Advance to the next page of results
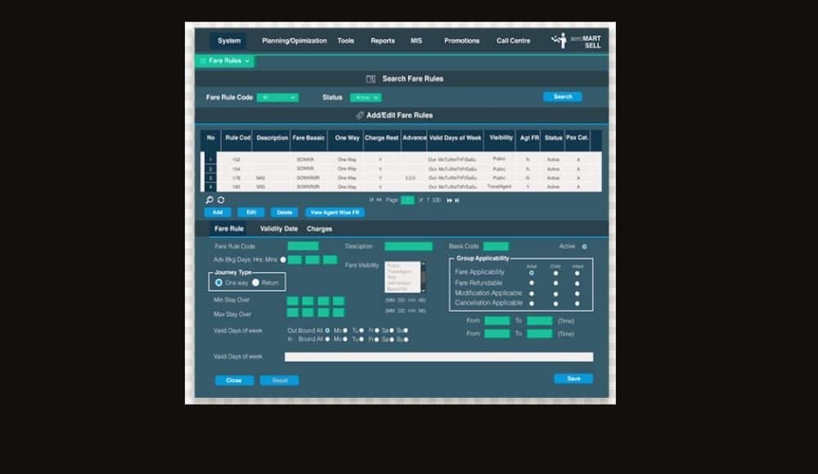The image size is (818, 474). (448, 200)
